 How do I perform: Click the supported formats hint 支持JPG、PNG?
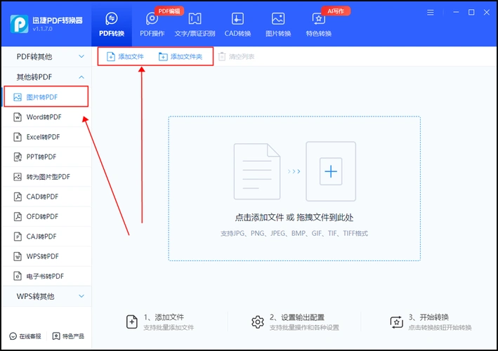(x=294, y=234)
